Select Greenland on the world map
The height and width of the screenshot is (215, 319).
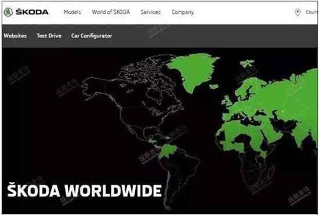point(192,70)
